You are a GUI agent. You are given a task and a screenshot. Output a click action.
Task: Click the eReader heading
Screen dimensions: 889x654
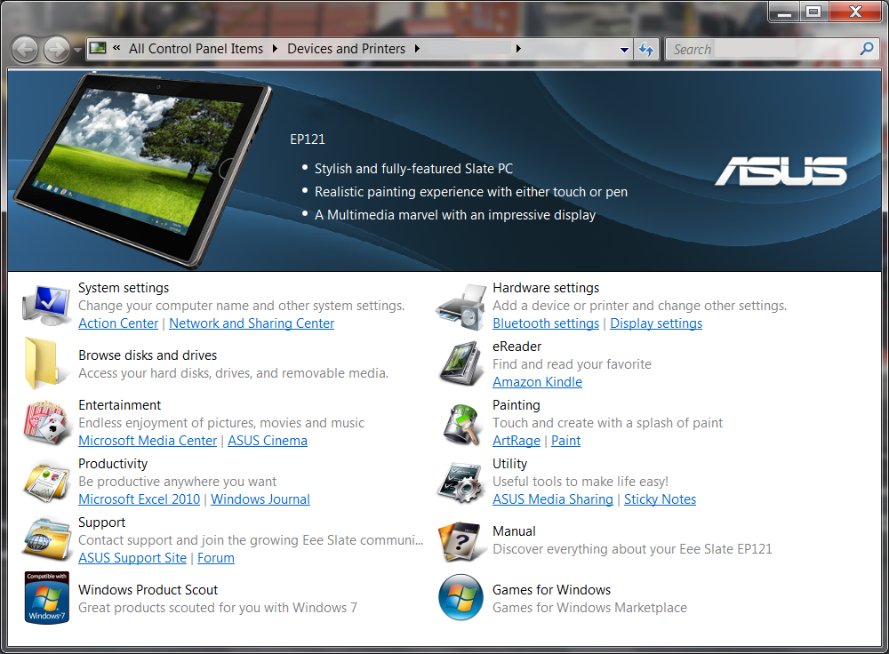point(517,347)
